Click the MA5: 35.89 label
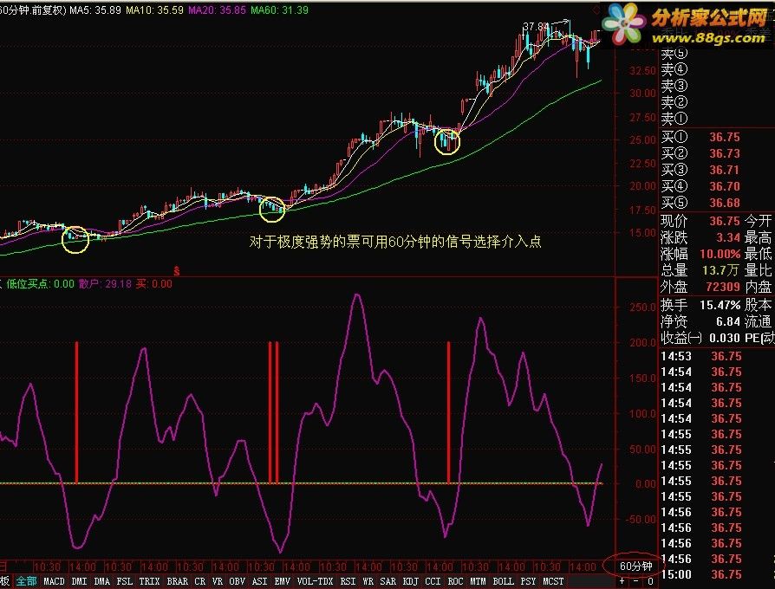The height and width of the screenshot is (589, 775). [94, 10]
